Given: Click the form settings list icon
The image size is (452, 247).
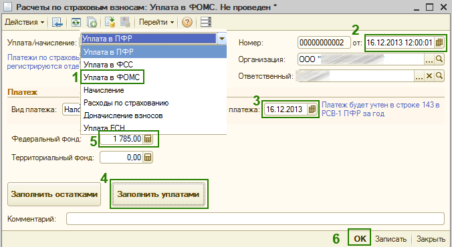Looking at the screenshot, I should [206, 22].
